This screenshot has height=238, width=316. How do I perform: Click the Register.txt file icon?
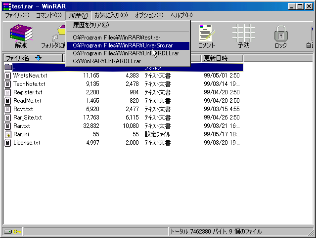pyautogui.click(x=7, y=92)
